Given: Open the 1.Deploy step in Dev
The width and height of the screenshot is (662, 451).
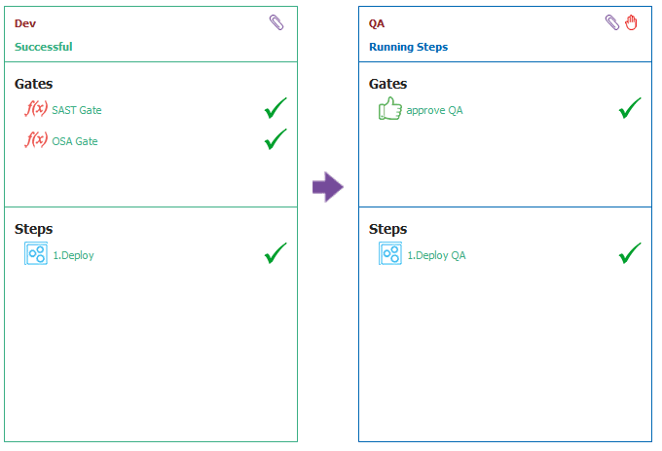Looking at the screenshot, I should click(x=73, y=255).
